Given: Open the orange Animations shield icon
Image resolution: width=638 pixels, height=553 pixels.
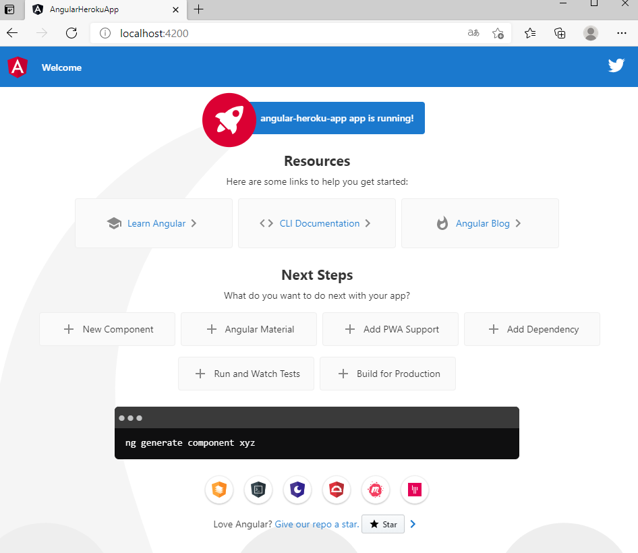Looking at the screenshot, I should [x=219, y=490].
